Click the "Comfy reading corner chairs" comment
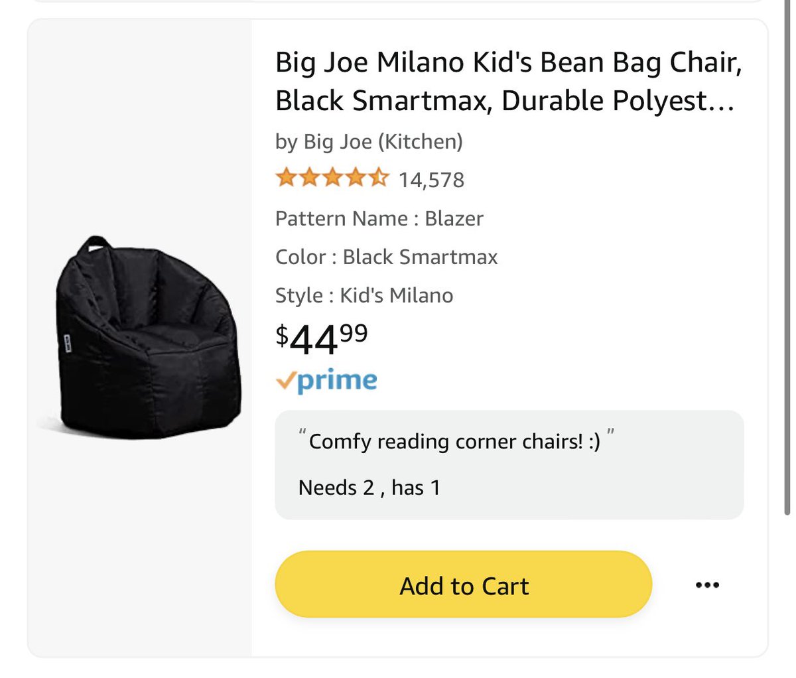 (455, 441)
